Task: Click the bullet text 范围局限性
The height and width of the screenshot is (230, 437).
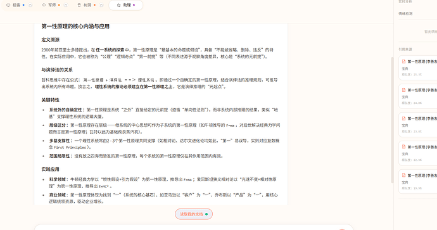Action: click(60, 156)
